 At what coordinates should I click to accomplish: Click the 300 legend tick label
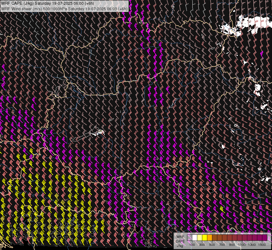tap(202, 245)
